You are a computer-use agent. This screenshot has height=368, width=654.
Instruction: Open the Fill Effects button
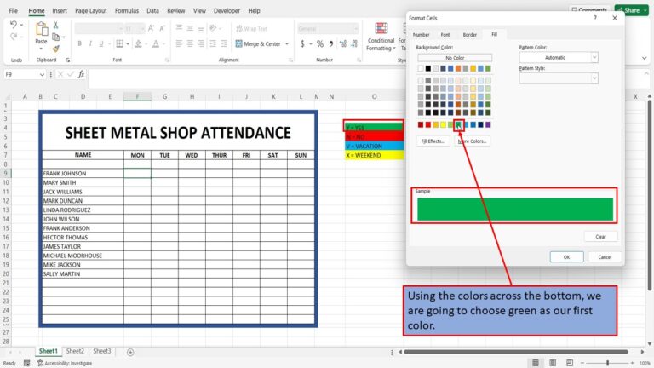click(x=433, y=141)
